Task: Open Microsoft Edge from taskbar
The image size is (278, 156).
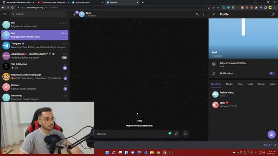Action: [139, 153]
